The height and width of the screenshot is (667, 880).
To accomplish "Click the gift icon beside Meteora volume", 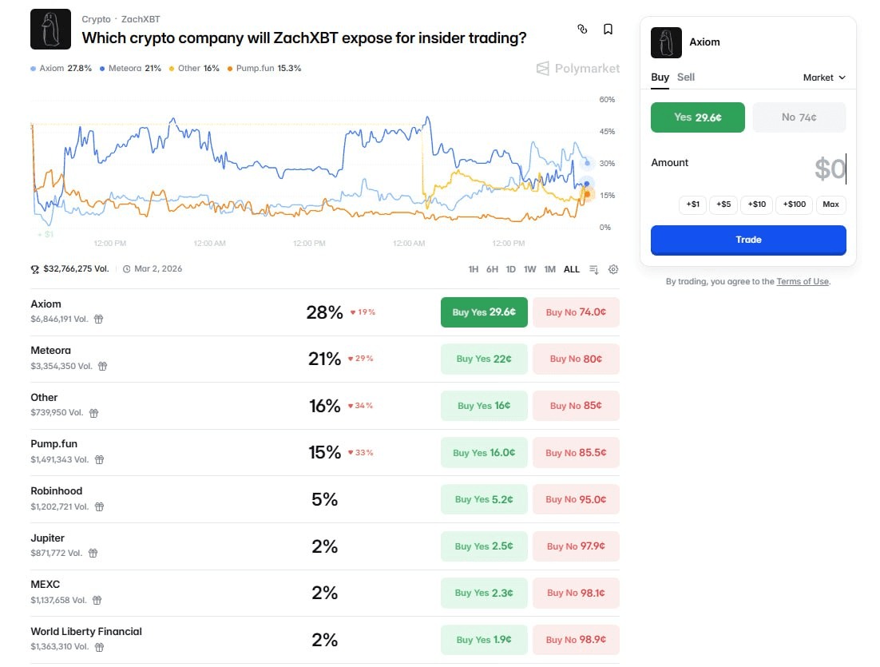I will (102, 366).
